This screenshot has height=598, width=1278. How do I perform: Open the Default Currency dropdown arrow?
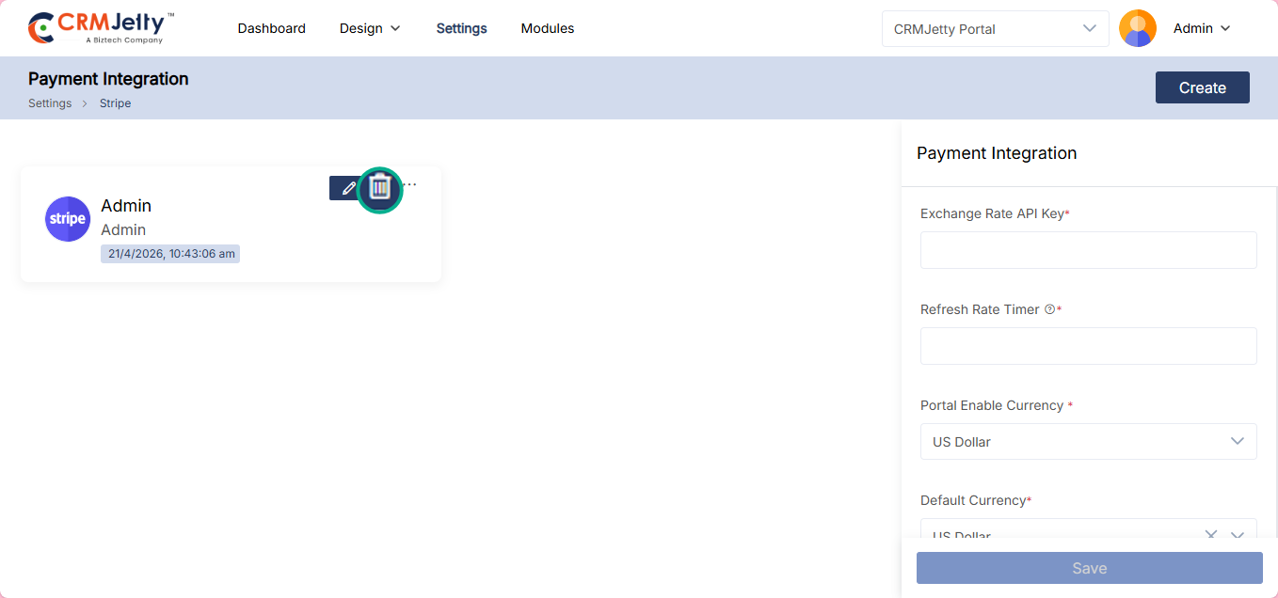click(x=1238, y=535)
